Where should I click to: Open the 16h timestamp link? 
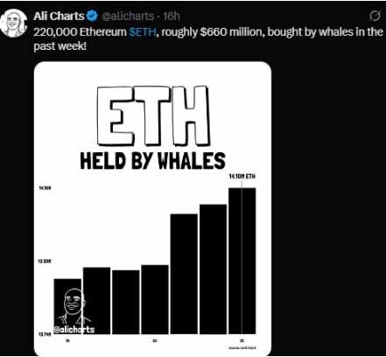click(x=172, y=17)
